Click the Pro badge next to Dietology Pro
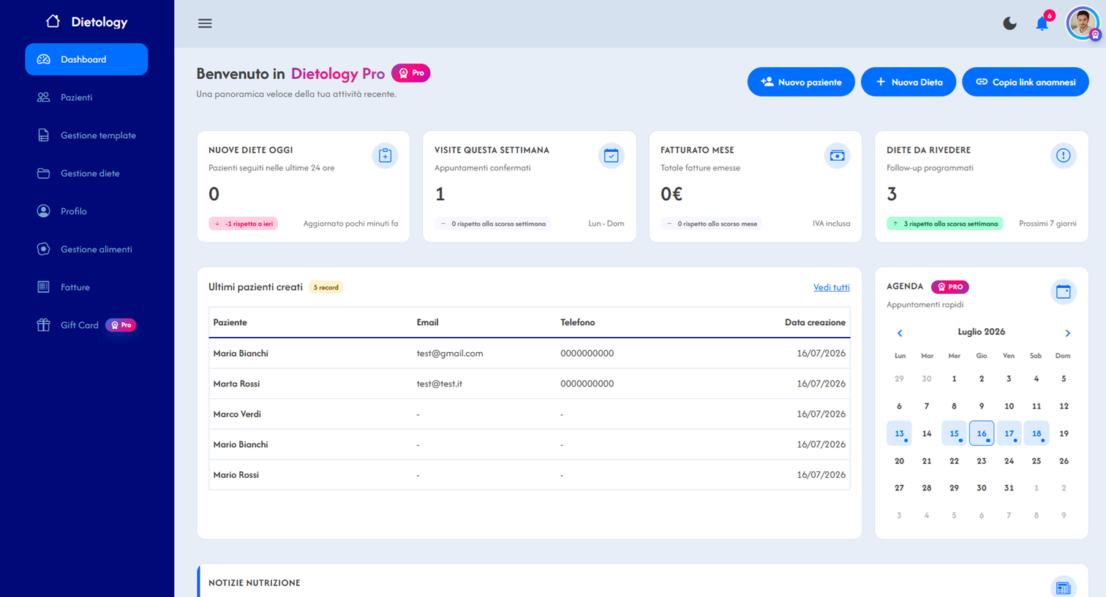Viewport: 1106px width, 597px height. (411, 73)
